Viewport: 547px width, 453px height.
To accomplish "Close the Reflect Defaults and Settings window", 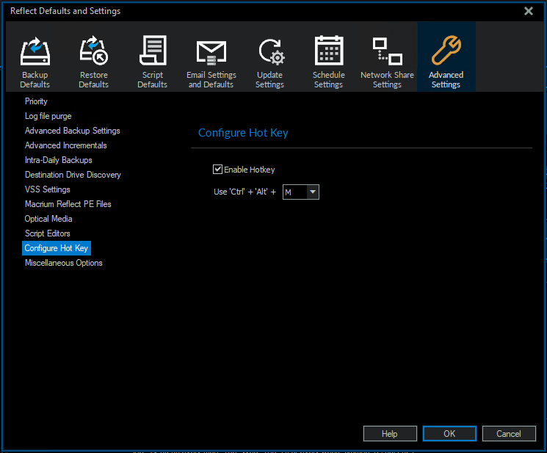I will pyautogui.click(x=529, y=11).
